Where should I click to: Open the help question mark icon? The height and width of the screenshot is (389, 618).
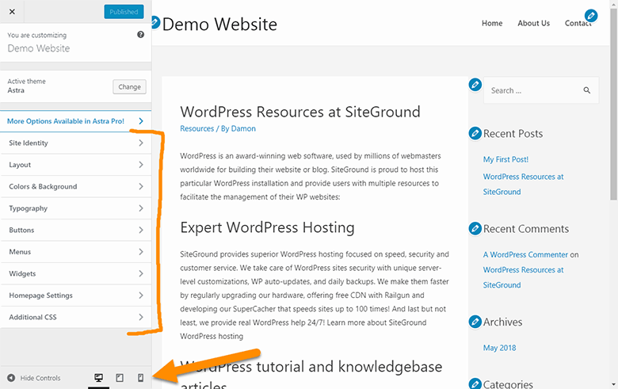click(140, 35)
